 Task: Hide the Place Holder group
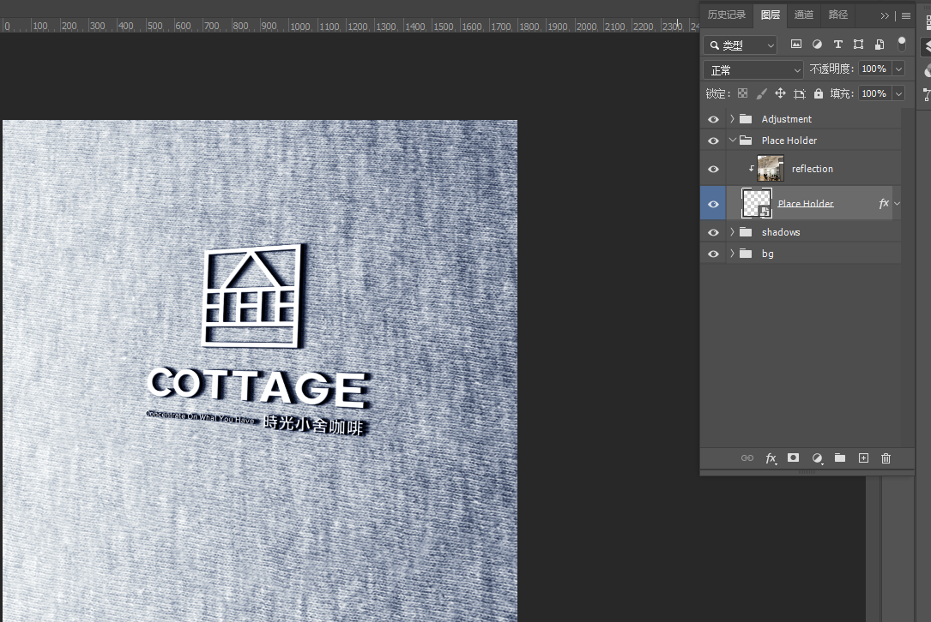click(x=713, y=141)
